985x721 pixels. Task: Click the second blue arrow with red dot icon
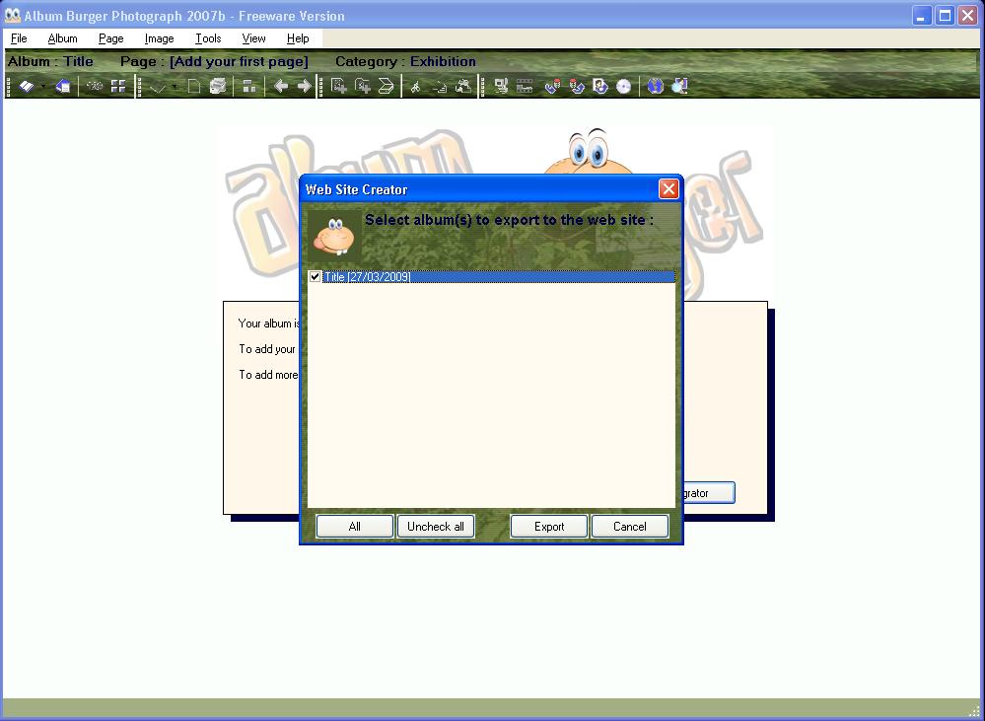(x=576, y=86)
